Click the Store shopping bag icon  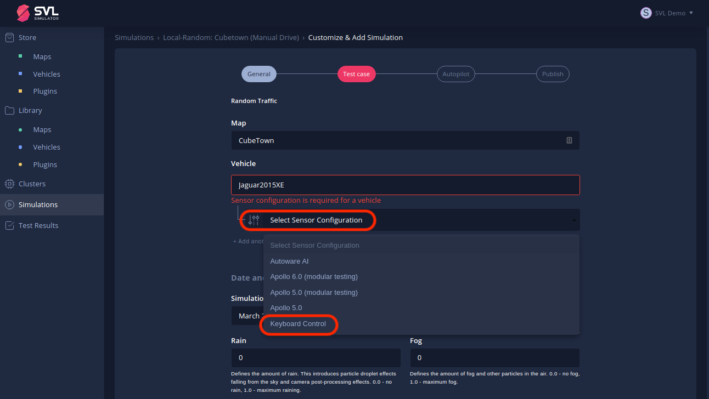coord(9,37)
